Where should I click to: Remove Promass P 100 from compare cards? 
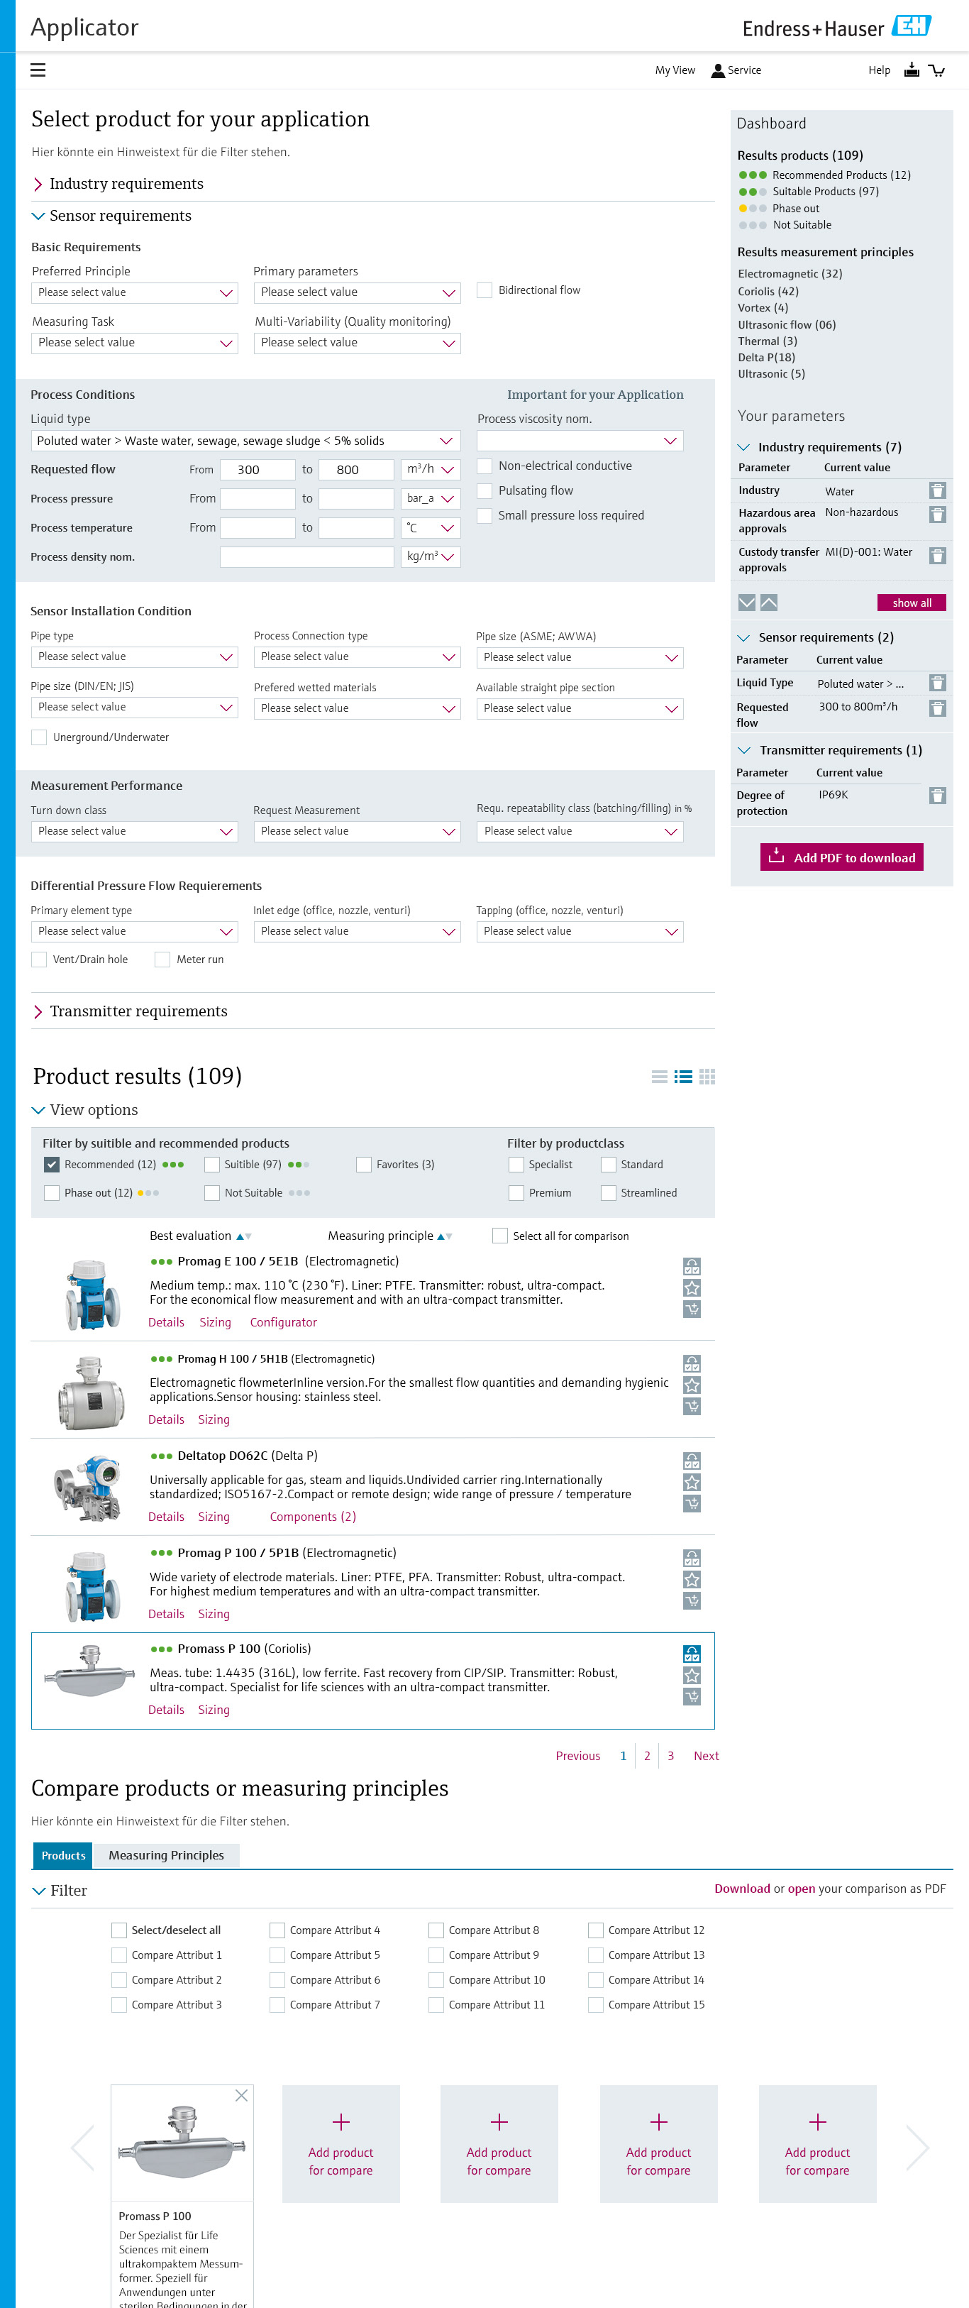coord(241,2096)
